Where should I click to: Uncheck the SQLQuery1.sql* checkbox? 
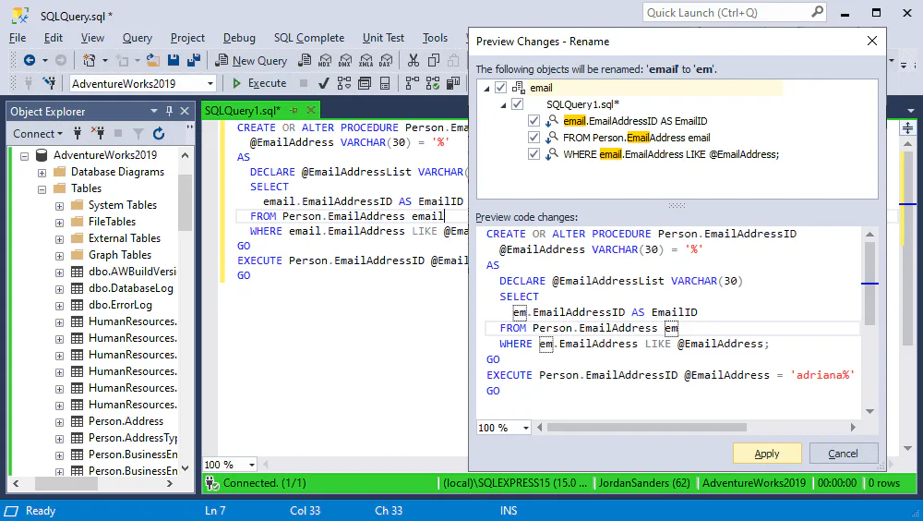point(517,103)
